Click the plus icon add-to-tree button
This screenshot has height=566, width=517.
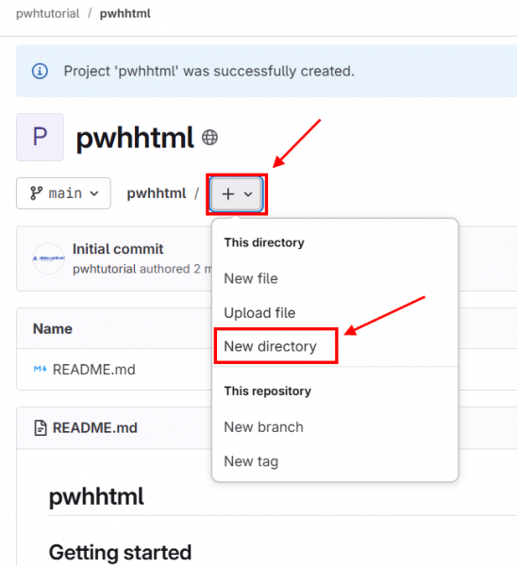[227, 194]
